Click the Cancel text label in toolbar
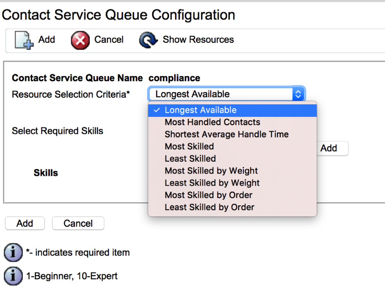The image size is (385, 291). [x=109, y=40]
